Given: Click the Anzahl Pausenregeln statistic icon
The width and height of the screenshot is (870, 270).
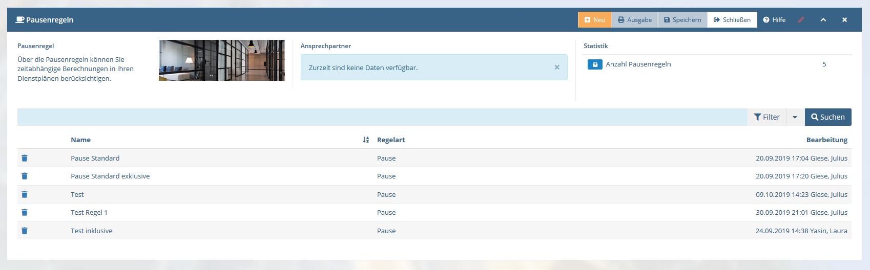Looking at the screenshot, I should tap(595, 64).
